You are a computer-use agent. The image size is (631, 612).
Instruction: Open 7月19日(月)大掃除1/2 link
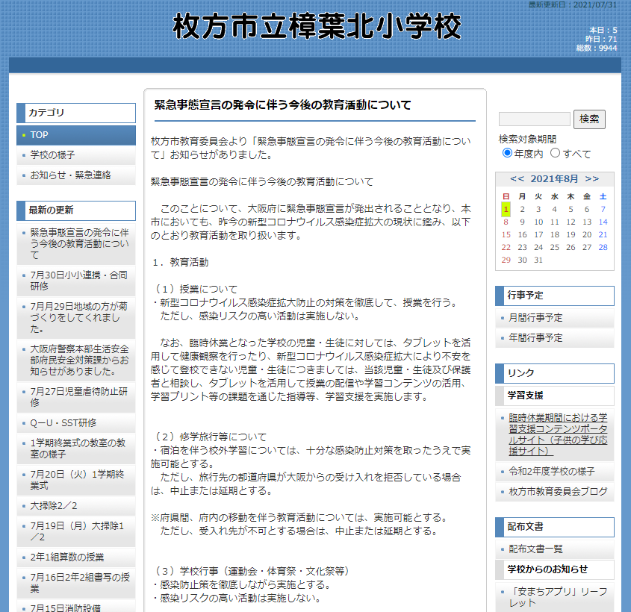click(x=76, y=531)
